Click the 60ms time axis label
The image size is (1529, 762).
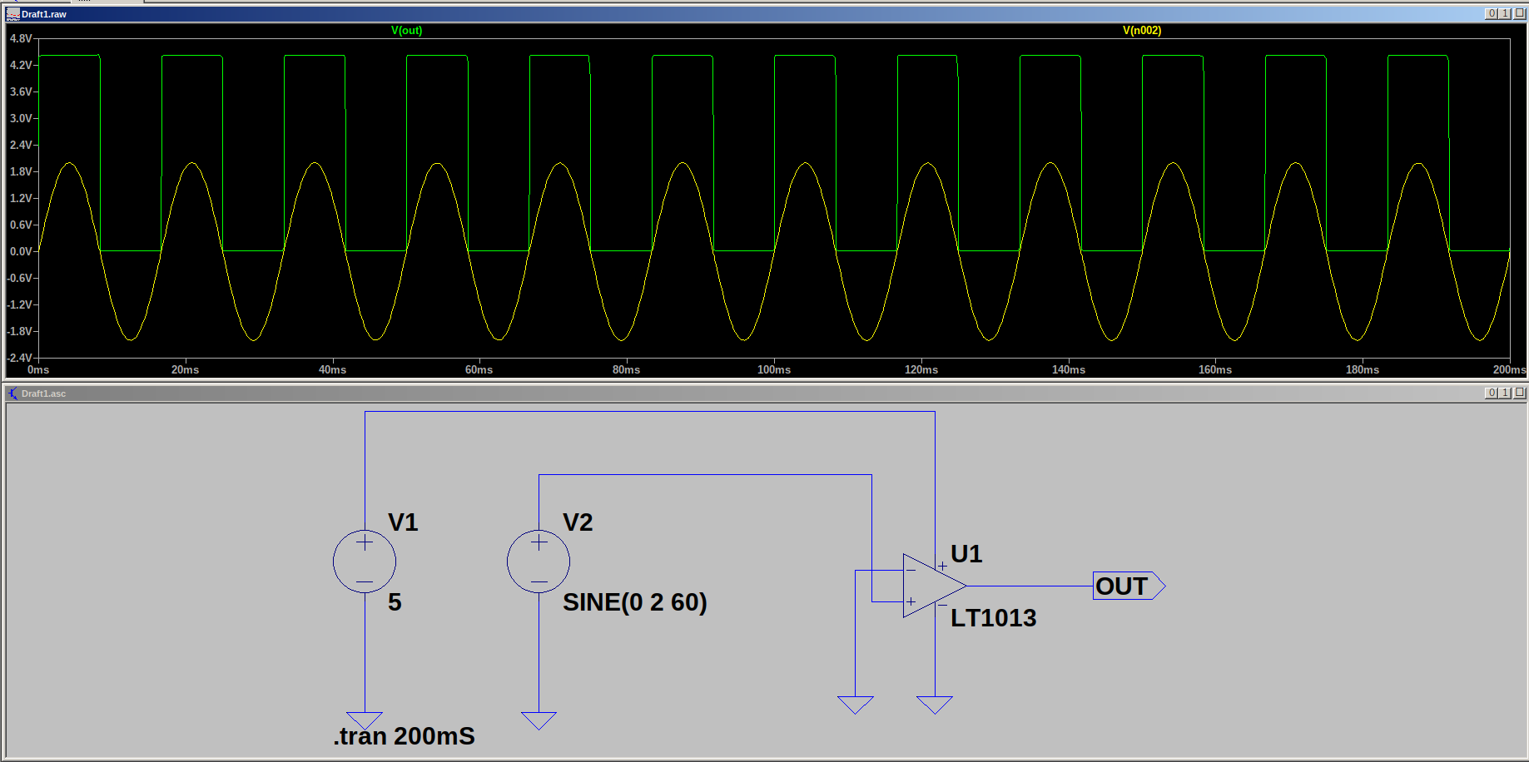coord(479,370)
